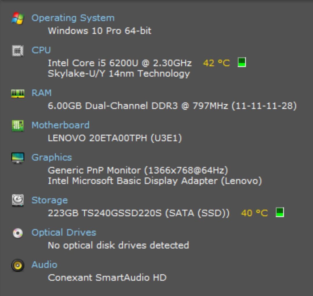Click the Audio speaker icon
The width and height of the screenshot is (313, 296).
pyautogui.click(x=17, y=265)
